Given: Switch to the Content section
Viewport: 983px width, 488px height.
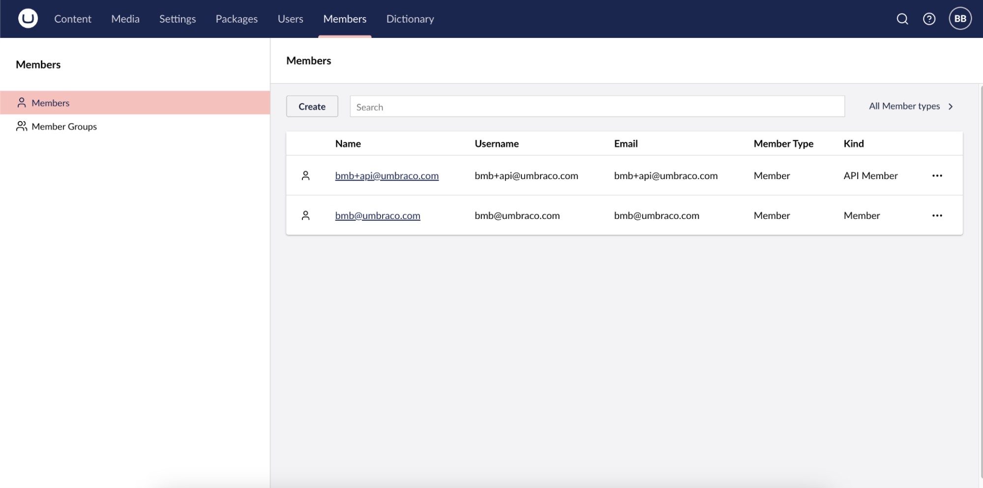Looking at the screenshot, I should (x=72, y=19).
